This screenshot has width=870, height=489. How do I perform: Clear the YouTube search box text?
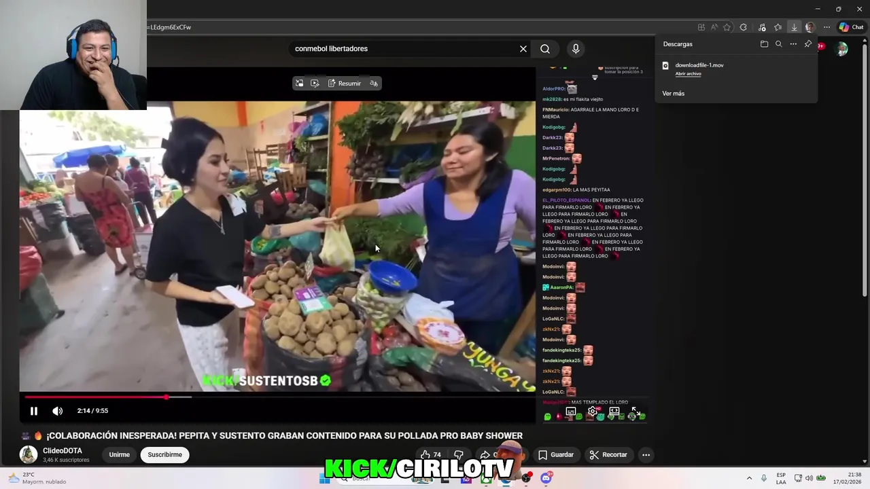coord(523,49)
